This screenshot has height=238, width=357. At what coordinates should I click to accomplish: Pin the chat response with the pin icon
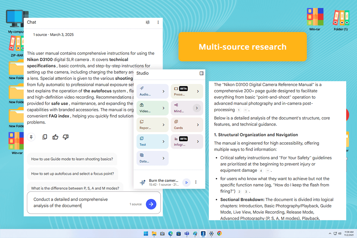[x=31, y=137]
